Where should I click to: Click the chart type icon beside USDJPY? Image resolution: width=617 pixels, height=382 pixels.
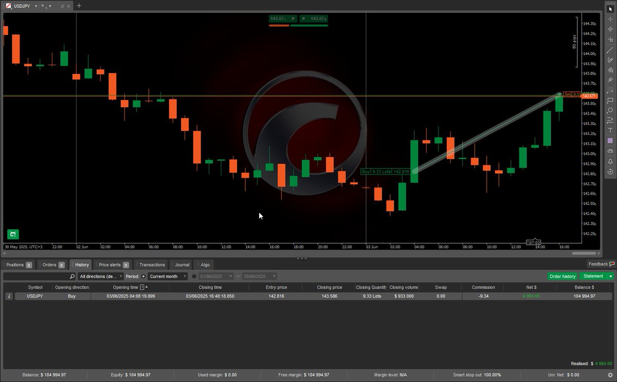tap(8, 6)
